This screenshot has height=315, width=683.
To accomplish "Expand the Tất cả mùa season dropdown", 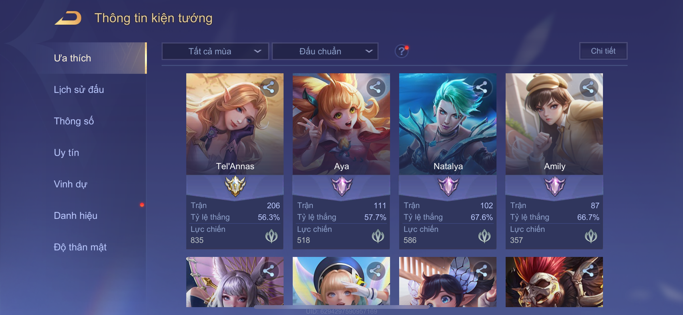I will [215, 51].
